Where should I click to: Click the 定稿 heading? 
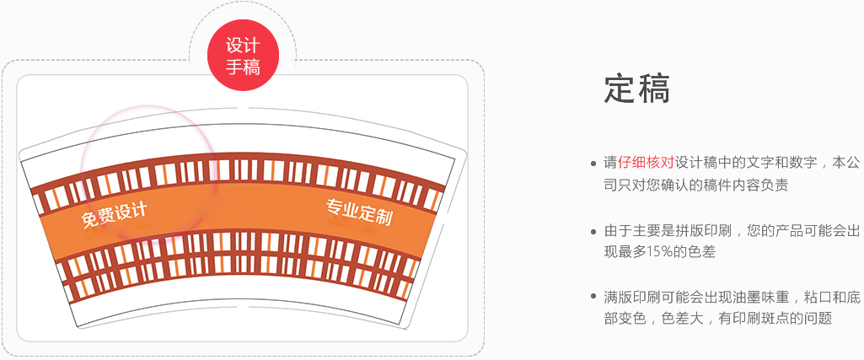click(x=637, y=89)
